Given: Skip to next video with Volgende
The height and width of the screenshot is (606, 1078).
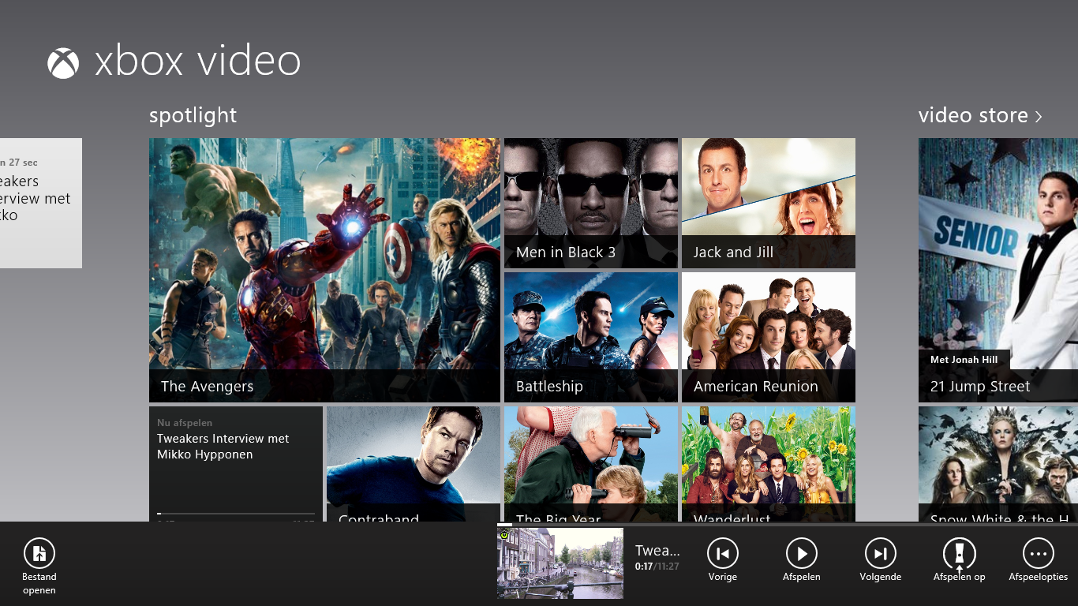Looking at the screenshot, I should pos(881,561).
